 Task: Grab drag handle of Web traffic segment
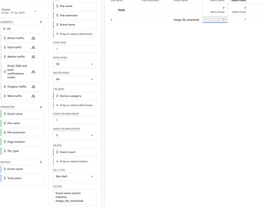(5, 96)
